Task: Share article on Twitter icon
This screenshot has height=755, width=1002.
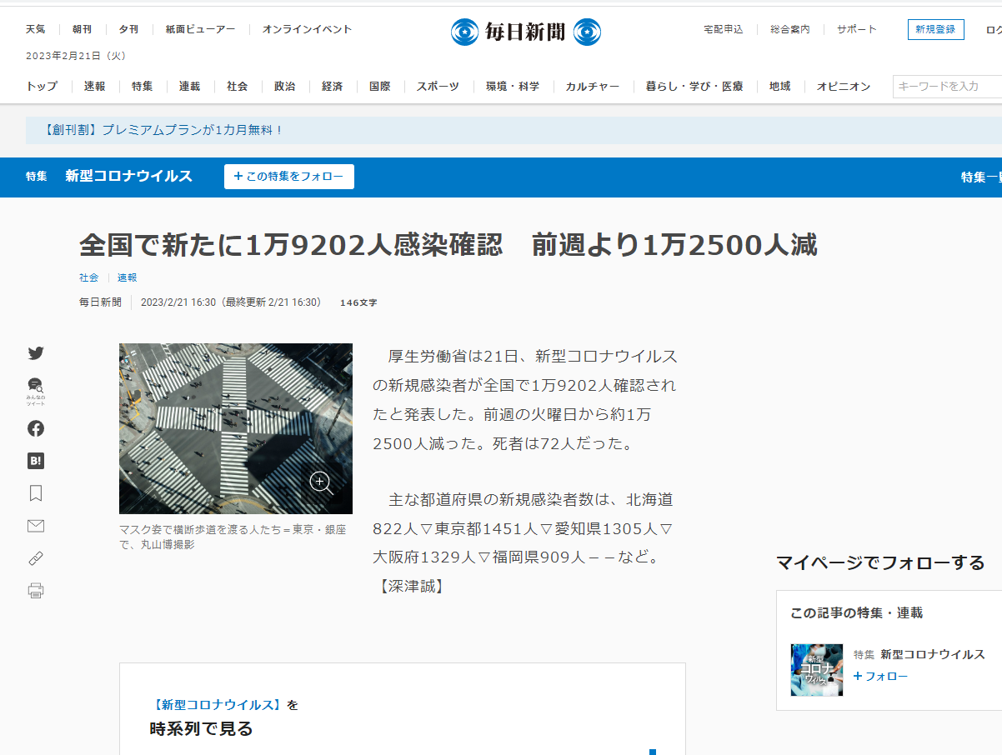Action: (36, 353)
